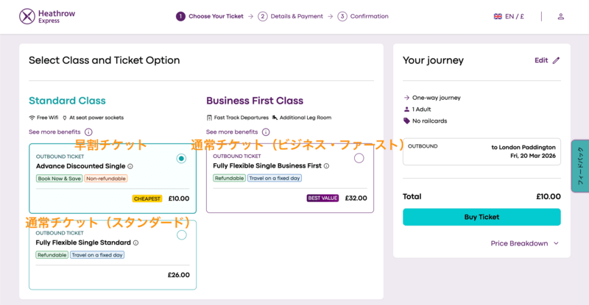Click See more benefits under Business First
The height and width of the screenshot is (305, 589).
232,132
